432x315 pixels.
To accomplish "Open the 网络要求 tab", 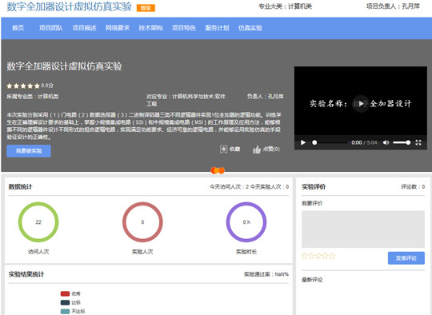I will (x=118, y=28).
